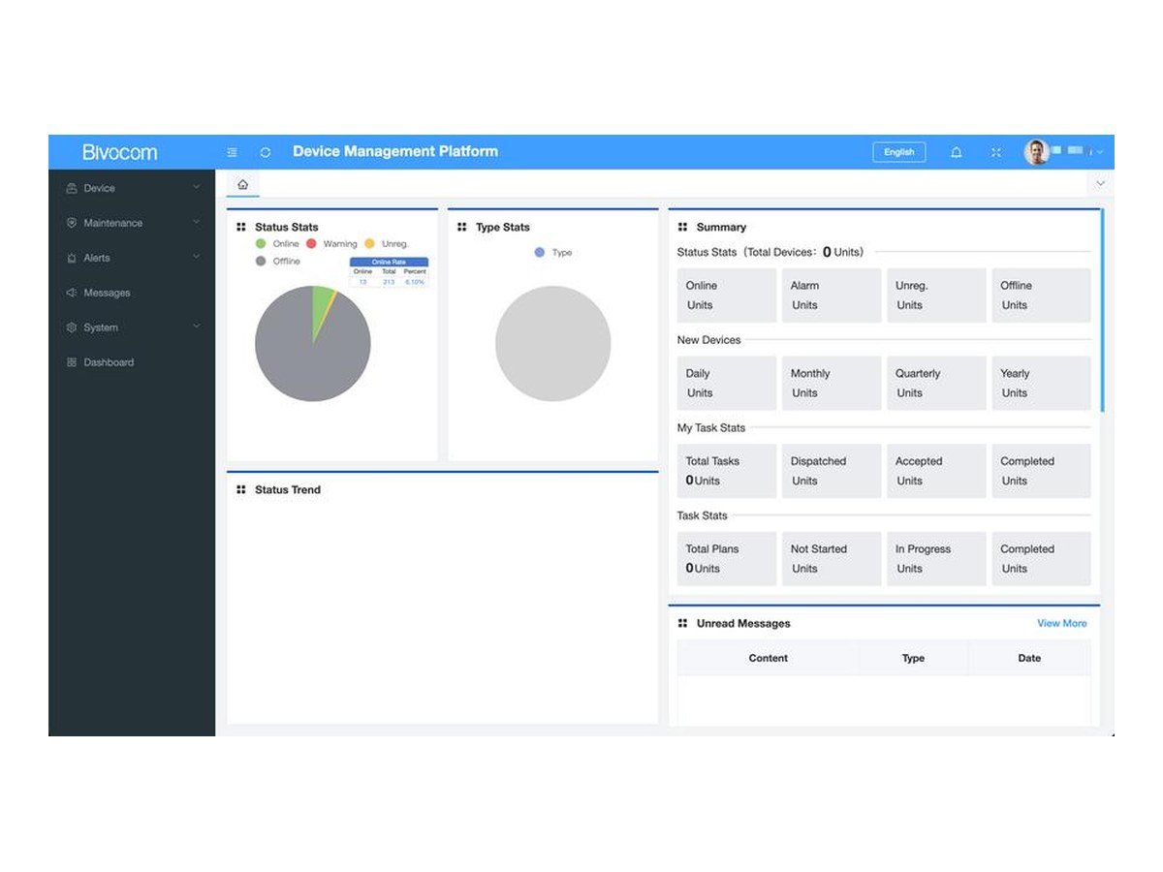Click the refresh icon in the header
The width and height of the screenshot is (1163, 872).
click(x=266, y=152)
